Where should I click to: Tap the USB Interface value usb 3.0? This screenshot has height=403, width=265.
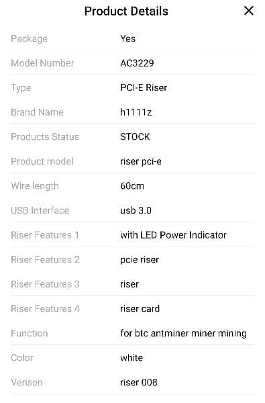(x=136, y=210)
